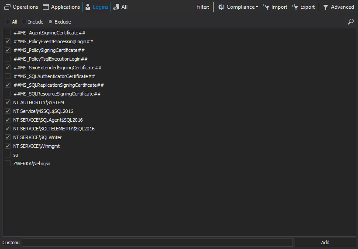Select the Logins tab label

pyautogui.click(x=100, y=7)
